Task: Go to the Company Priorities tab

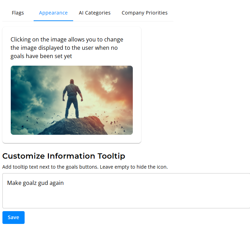Action: [x=145, y=13]
